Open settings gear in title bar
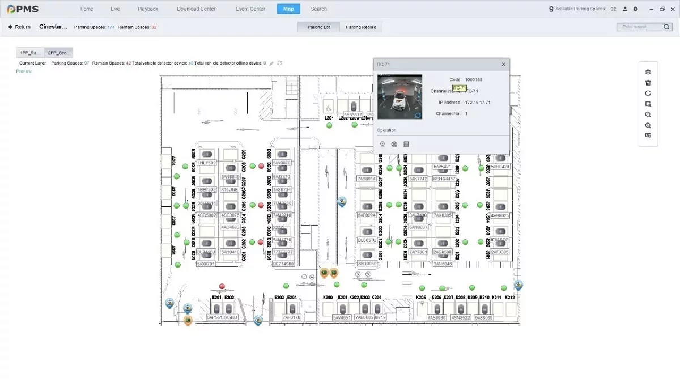Image resolution: width=680 pixels, height=382 pixels. click(635, 9)
